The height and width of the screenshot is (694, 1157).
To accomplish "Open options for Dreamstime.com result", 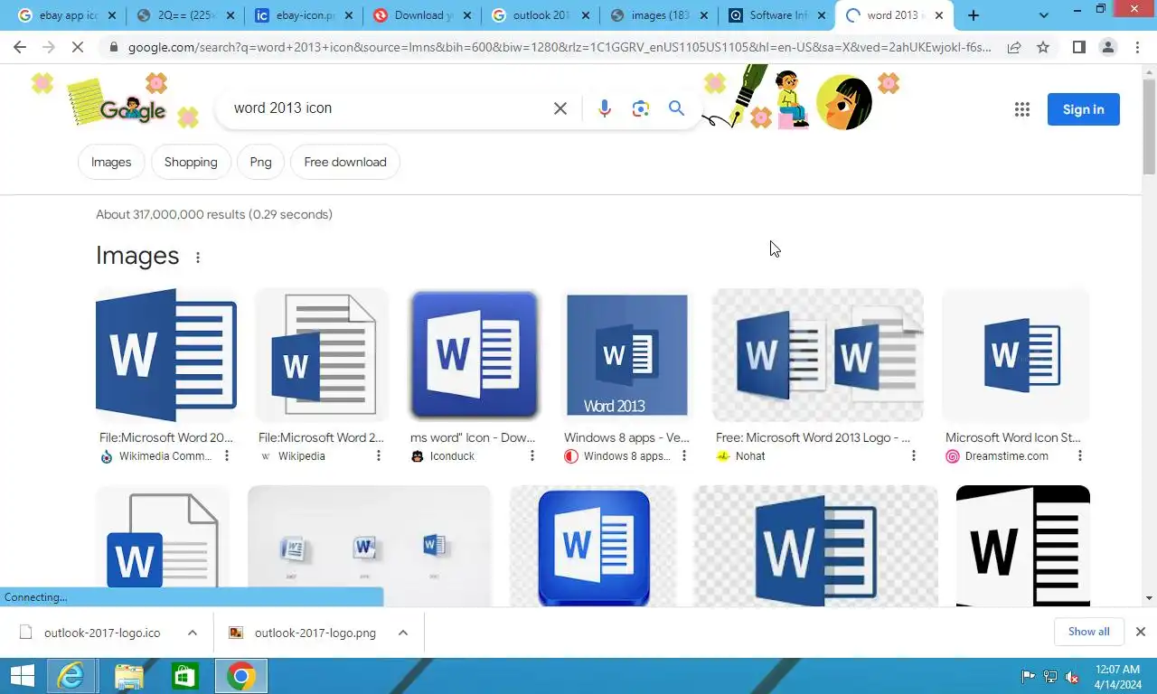I will pyautogui.click(x=1080, y=456).
